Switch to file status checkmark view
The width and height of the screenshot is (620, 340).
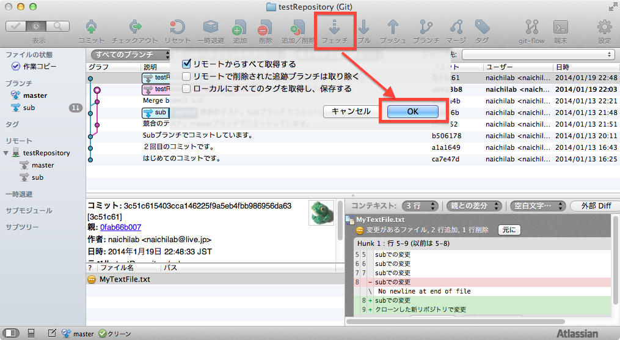click(16, 26)
